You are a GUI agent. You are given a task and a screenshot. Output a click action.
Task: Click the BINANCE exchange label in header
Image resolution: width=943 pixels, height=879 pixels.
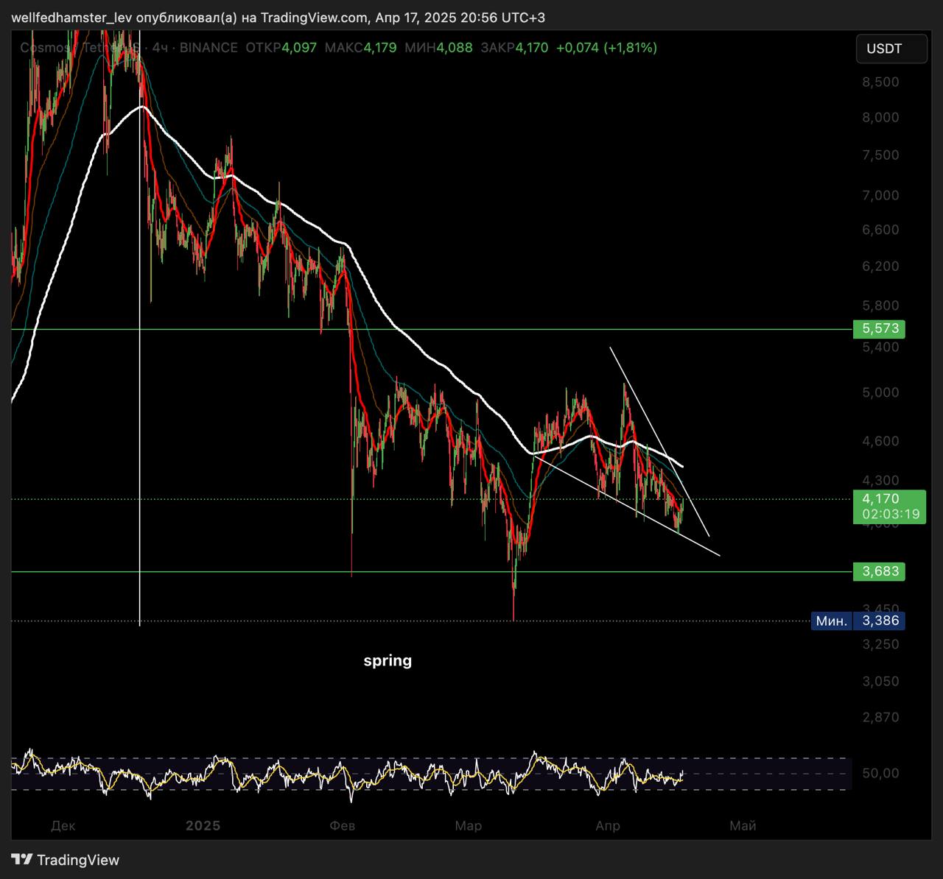(208, 48)
